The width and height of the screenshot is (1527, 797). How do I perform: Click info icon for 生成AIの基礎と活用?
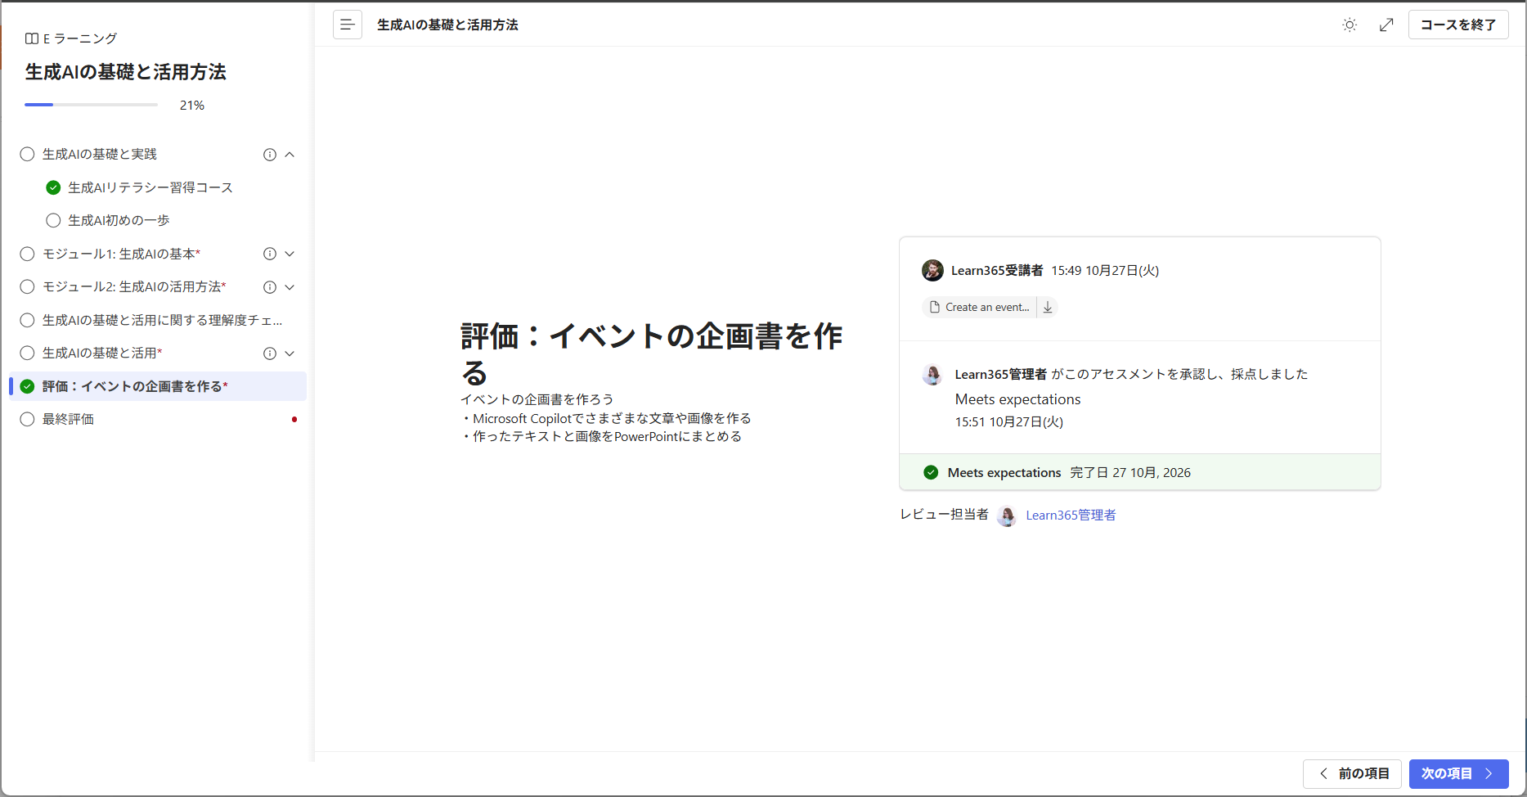[x=270, y=353]
